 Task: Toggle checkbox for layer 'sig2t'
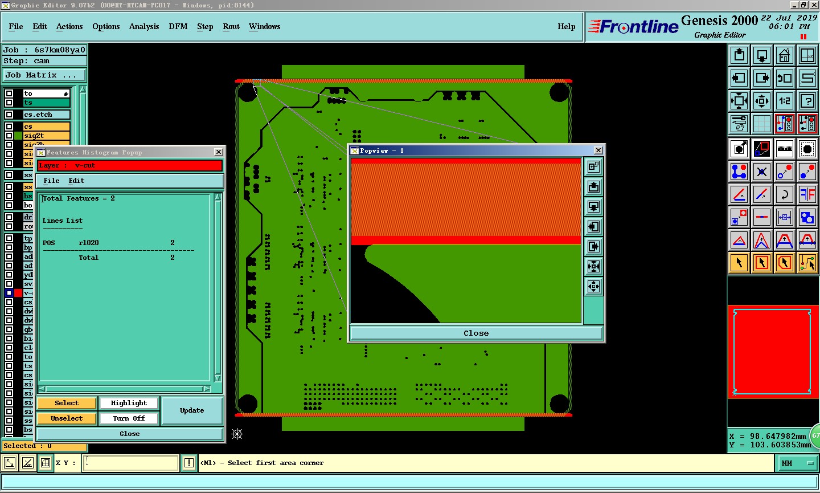coord(9,136)
